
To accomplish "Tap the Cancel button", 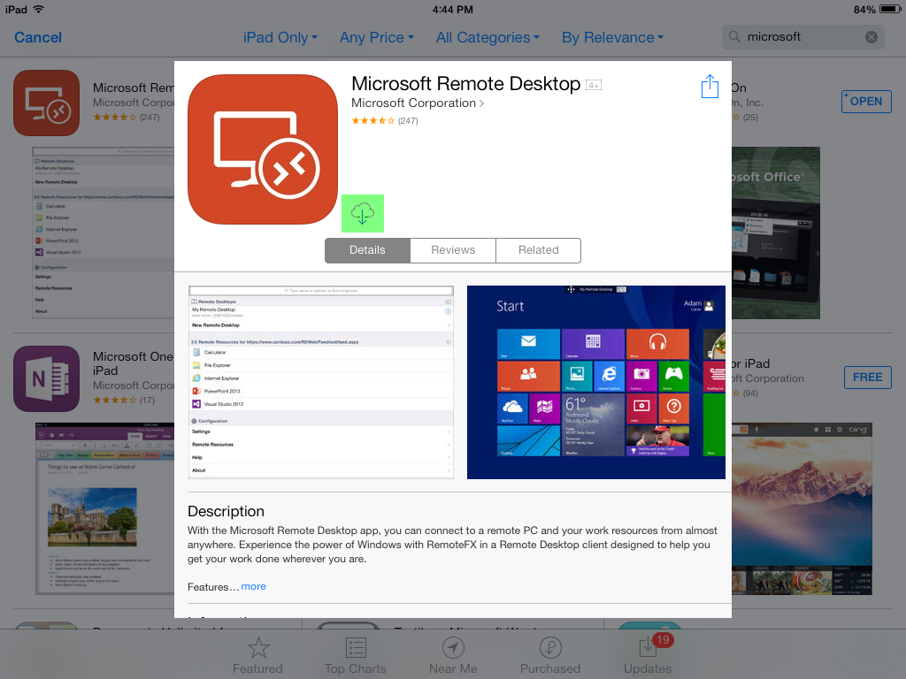I will click(38, 37).
